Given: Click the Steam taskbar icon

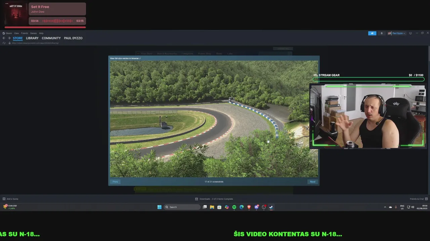Looking at the screenshot, I should 271,207.
